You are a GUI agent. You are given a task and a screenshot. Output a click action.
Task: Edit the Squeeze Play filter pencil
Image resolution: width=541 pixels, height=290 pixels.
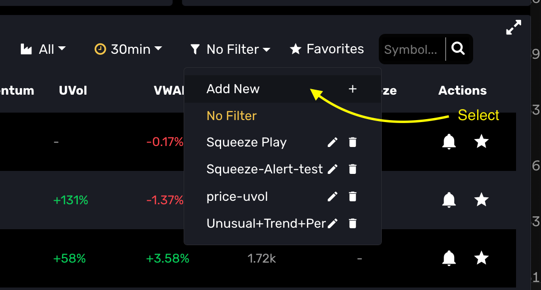(332, 142)
